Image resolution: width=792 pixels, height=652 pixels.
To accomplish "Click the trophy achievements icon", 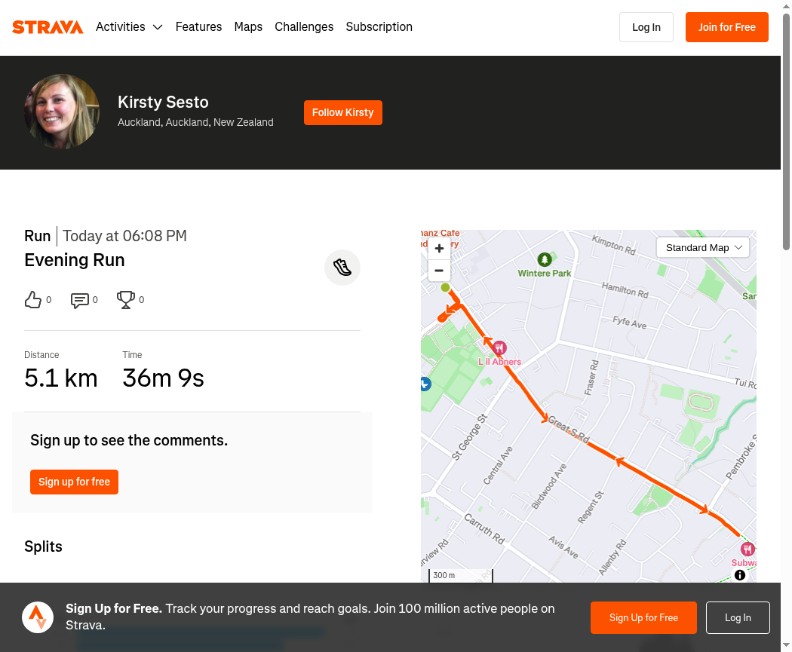I will pos(126,300).
